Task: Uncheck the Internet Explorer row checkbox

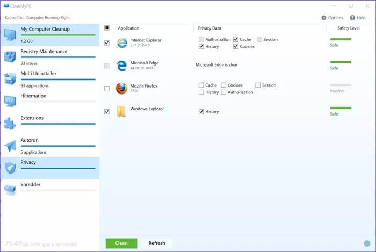Action: [107, 43]
